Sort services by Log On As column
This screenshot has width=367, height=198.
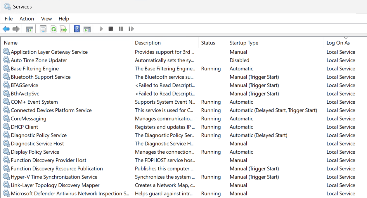(338, 43)
